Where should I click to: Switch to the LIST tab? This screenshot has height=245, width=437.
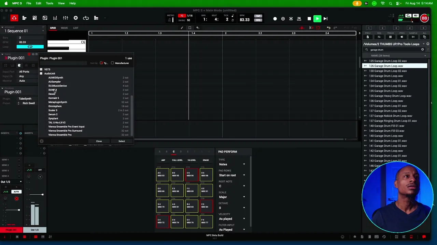(x=76, y=28)
